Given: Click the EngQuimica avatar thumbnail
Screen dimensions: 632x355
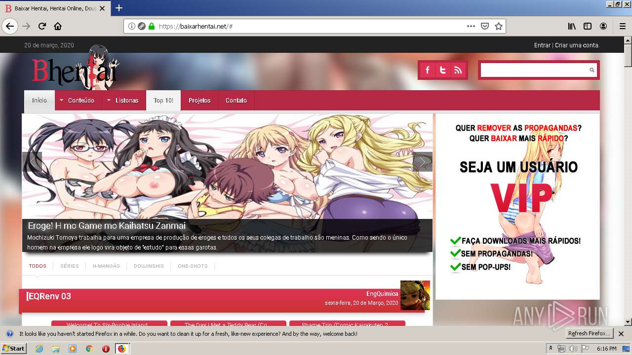Looking at the screenshot, I should tap(415, 295).
